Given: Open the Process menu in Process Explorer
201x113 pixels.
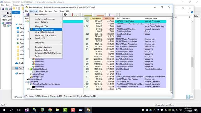Looking at the screenshot, I should (48, 11).
